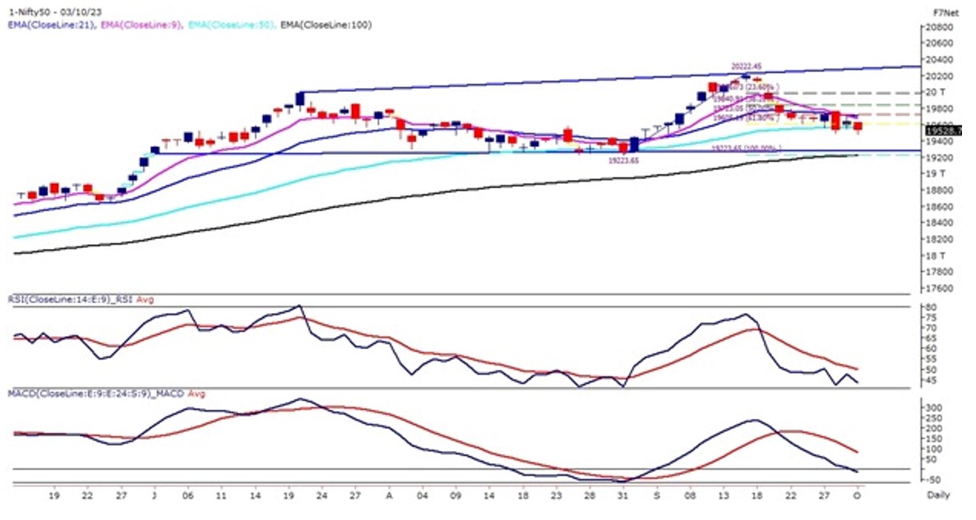Click the 20800 price axis label
This screenshot has height=520, width=976.
point(941,27)
